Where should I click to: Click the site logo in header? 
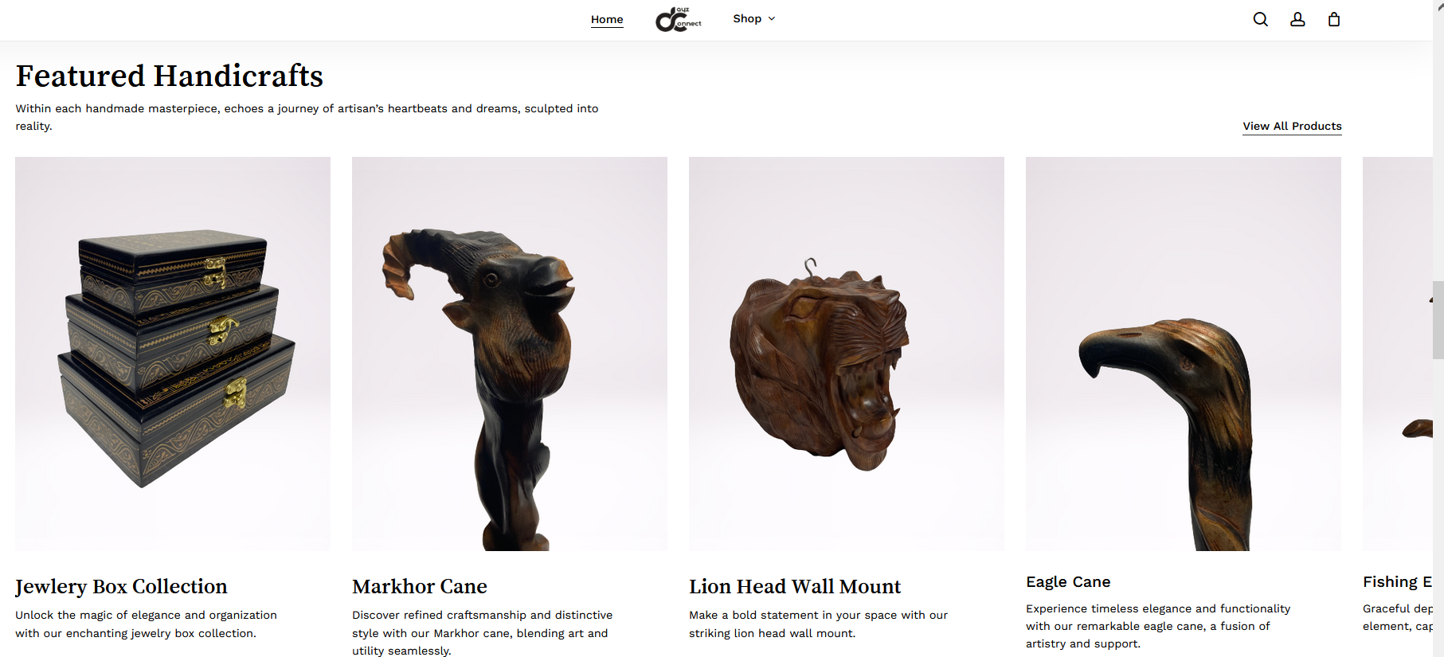coord(678,19)
